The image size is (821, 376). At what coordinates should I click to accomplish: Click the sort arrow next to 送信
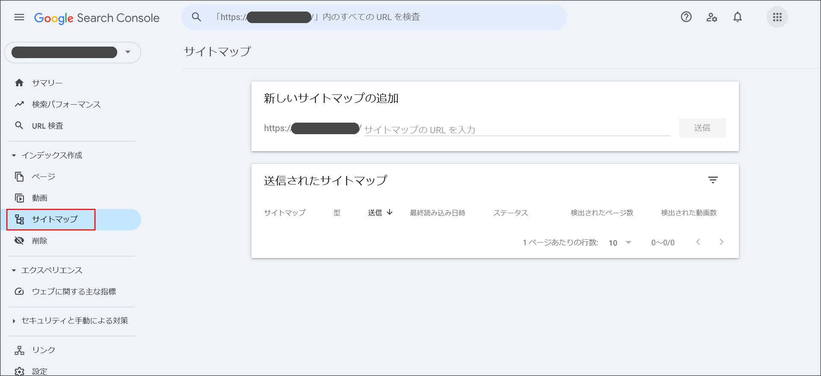(x=390, y=212)
